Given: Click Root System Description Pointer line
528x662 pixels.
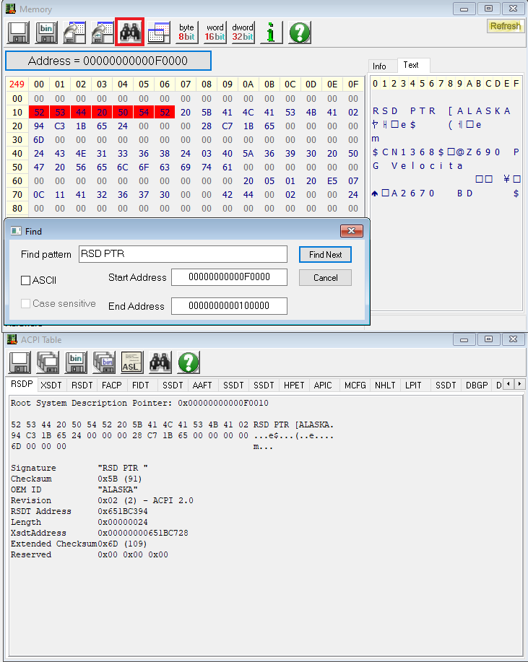Looking at the screenshot, I should (x=139, y=403).
